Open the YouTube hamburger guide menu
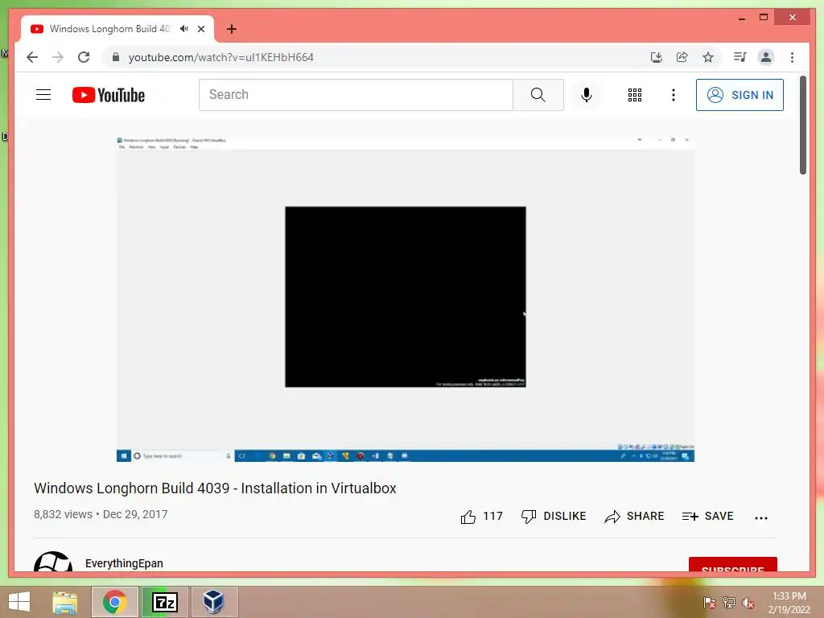This screenshot has width=824, height=618. (x=43, y=95)
